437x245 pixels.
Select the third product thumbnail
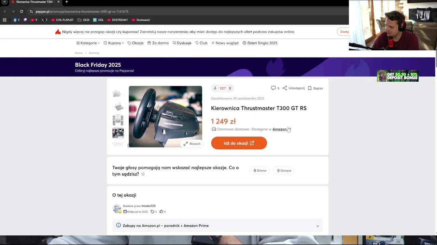pos(118,120)
